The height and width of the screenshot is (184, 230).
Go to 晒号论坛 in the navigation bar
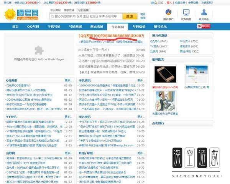pos(160,27)
